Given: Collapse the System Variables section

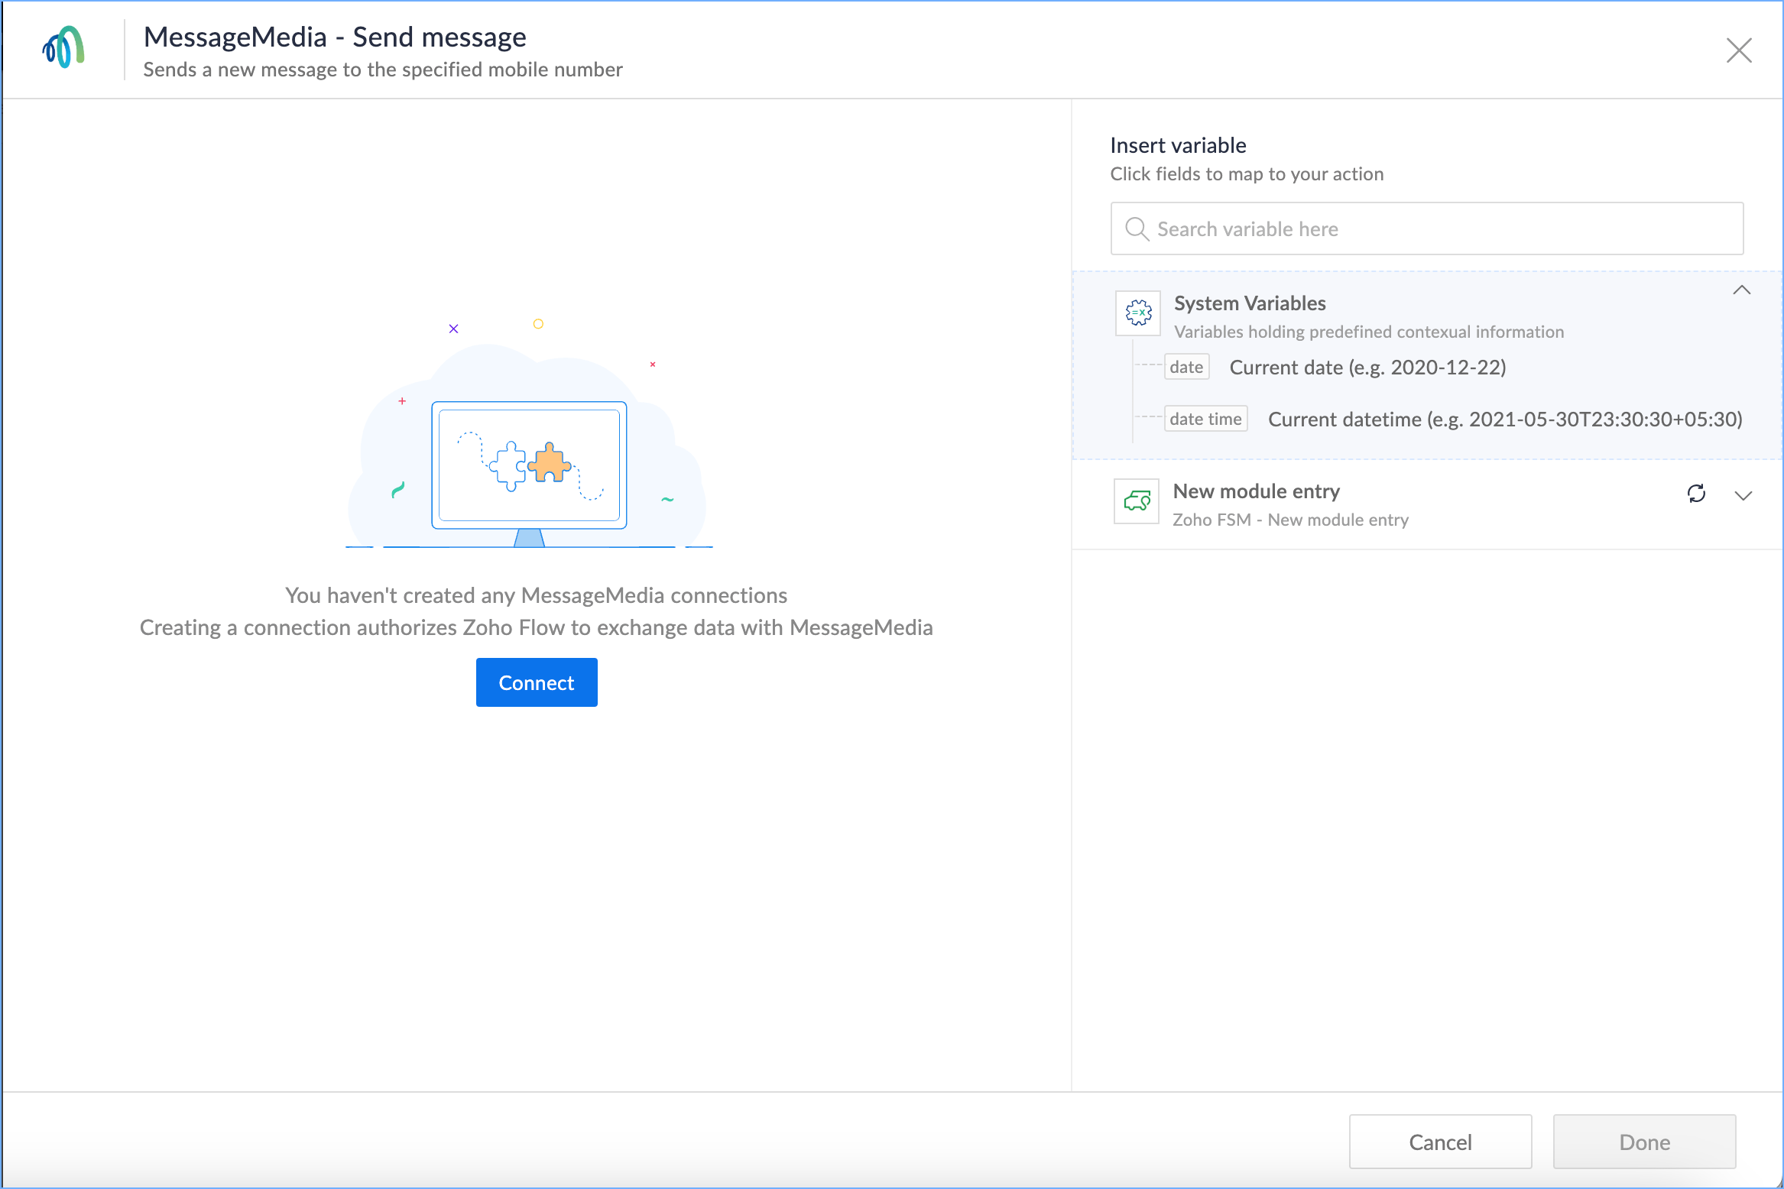Looking at the screenshot, I should pos(1741,290).
